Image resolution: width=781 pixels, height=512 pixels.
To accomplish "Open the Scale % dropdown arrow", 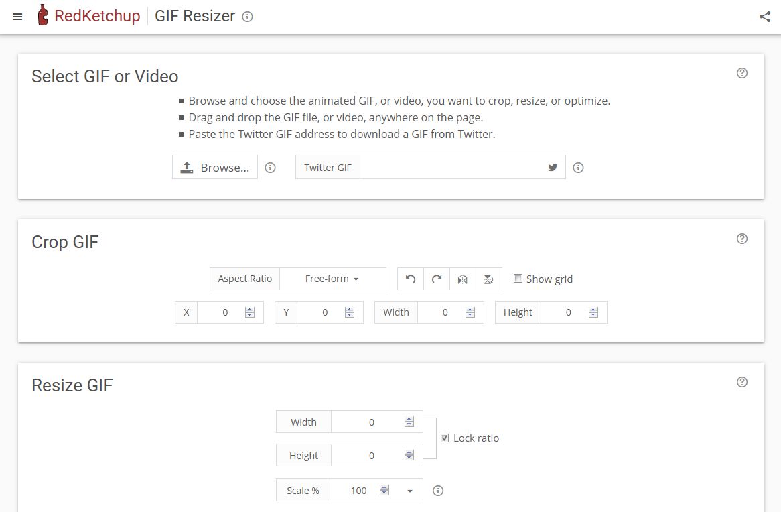I will point(409,490).
